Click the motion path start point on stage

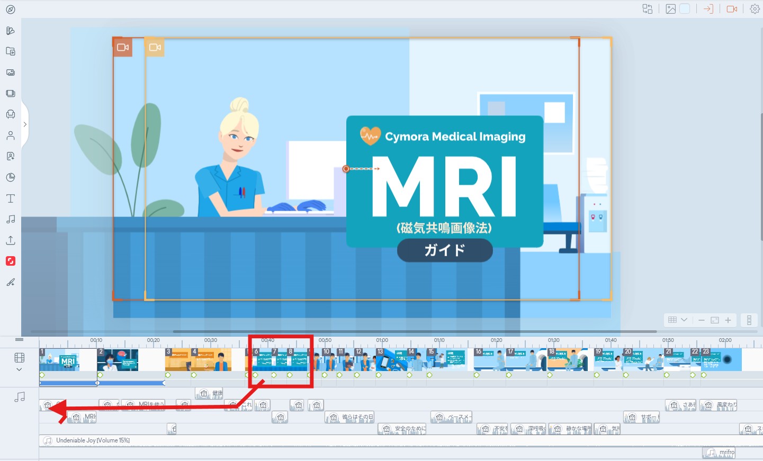346,169
